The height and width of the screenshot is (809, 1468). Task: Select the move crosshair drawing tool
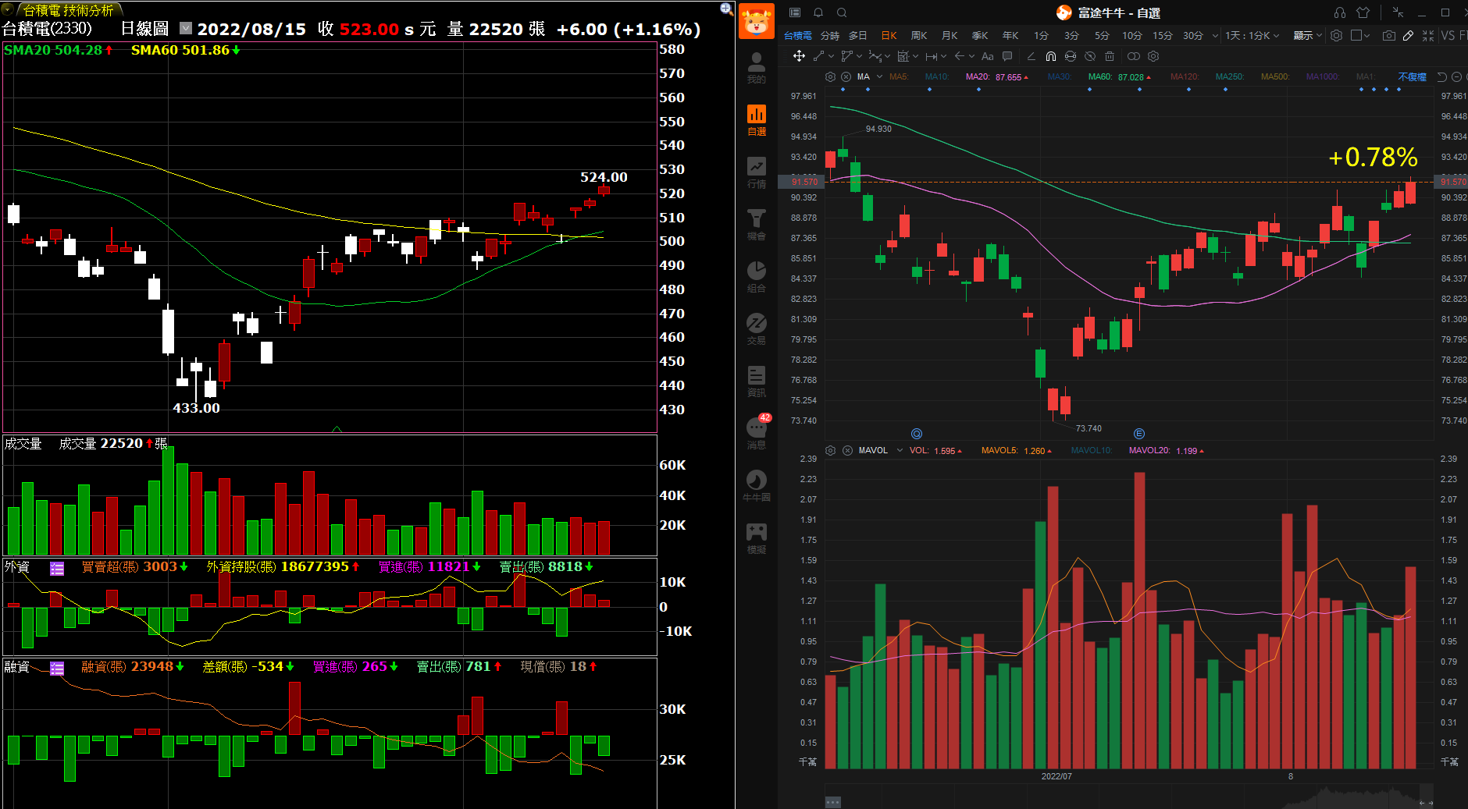(799, 56)
